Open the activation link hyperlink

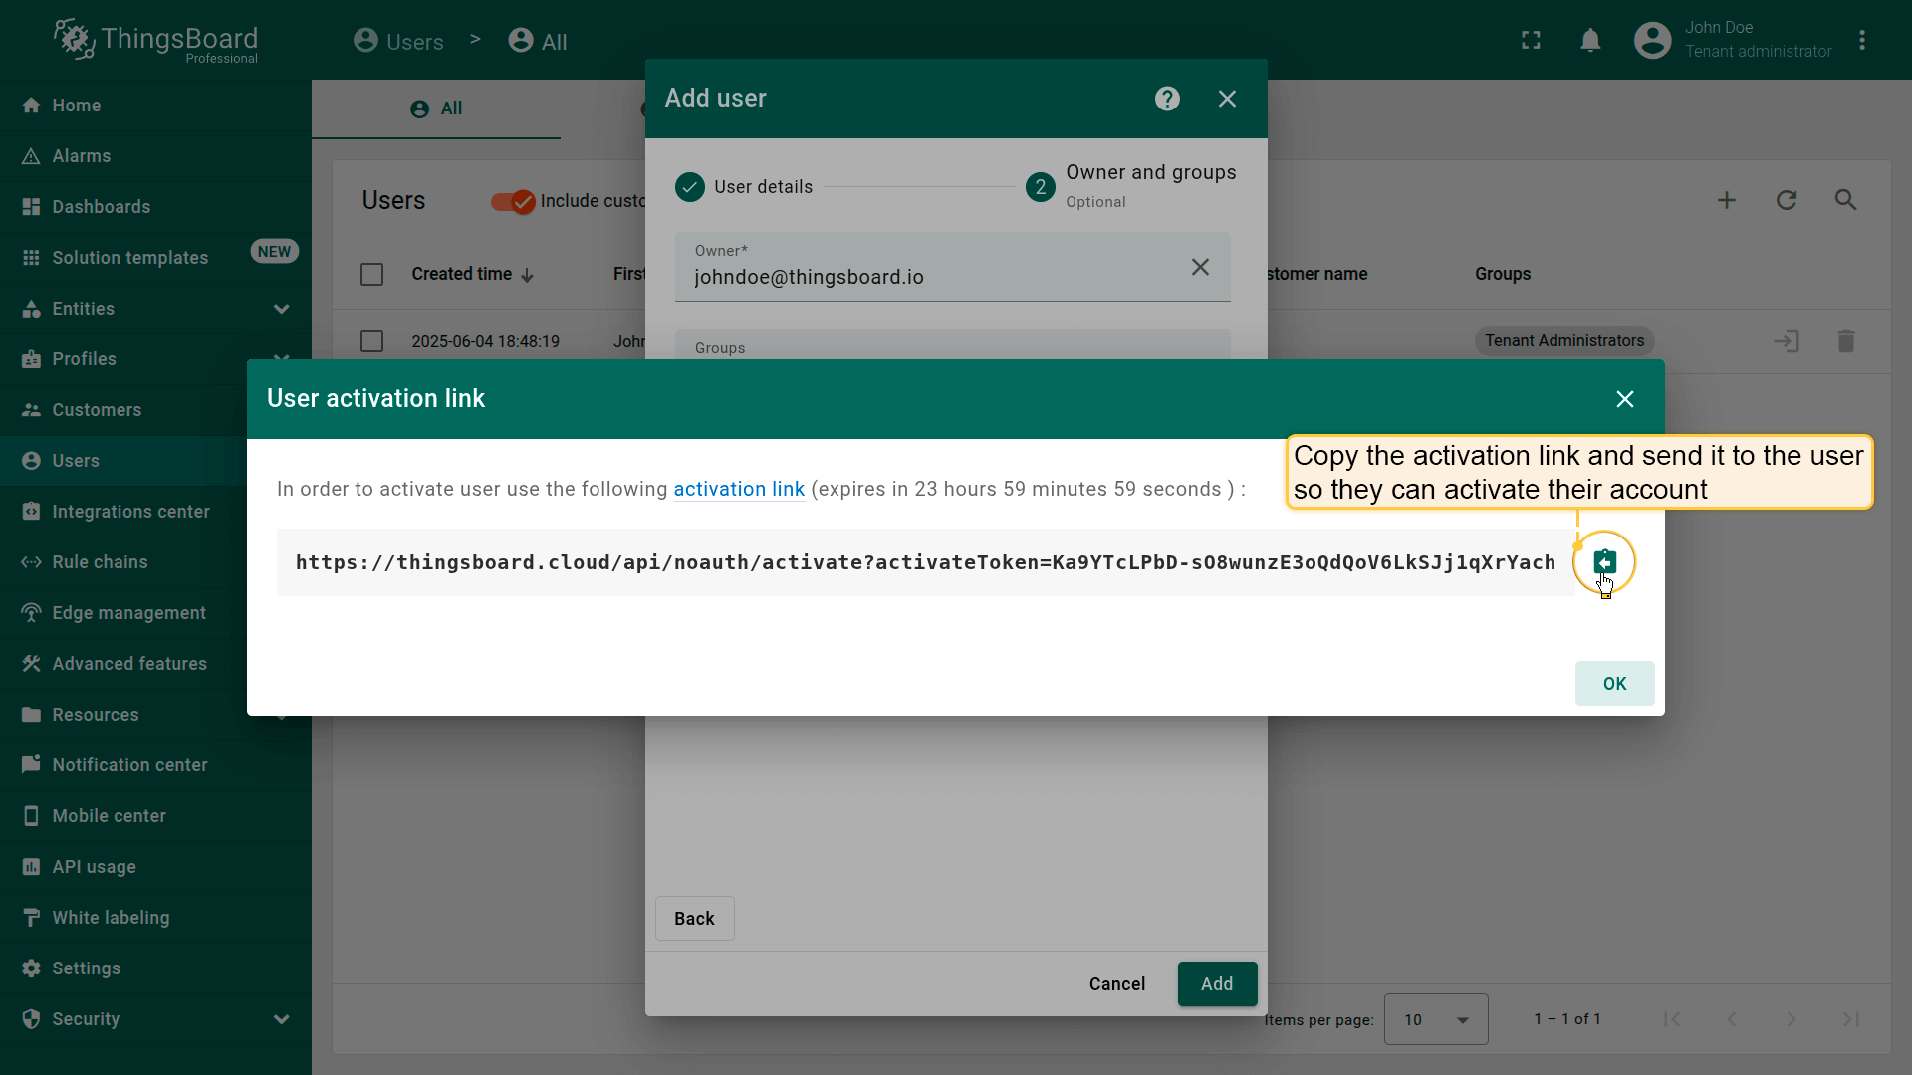(x=738, y=489)
